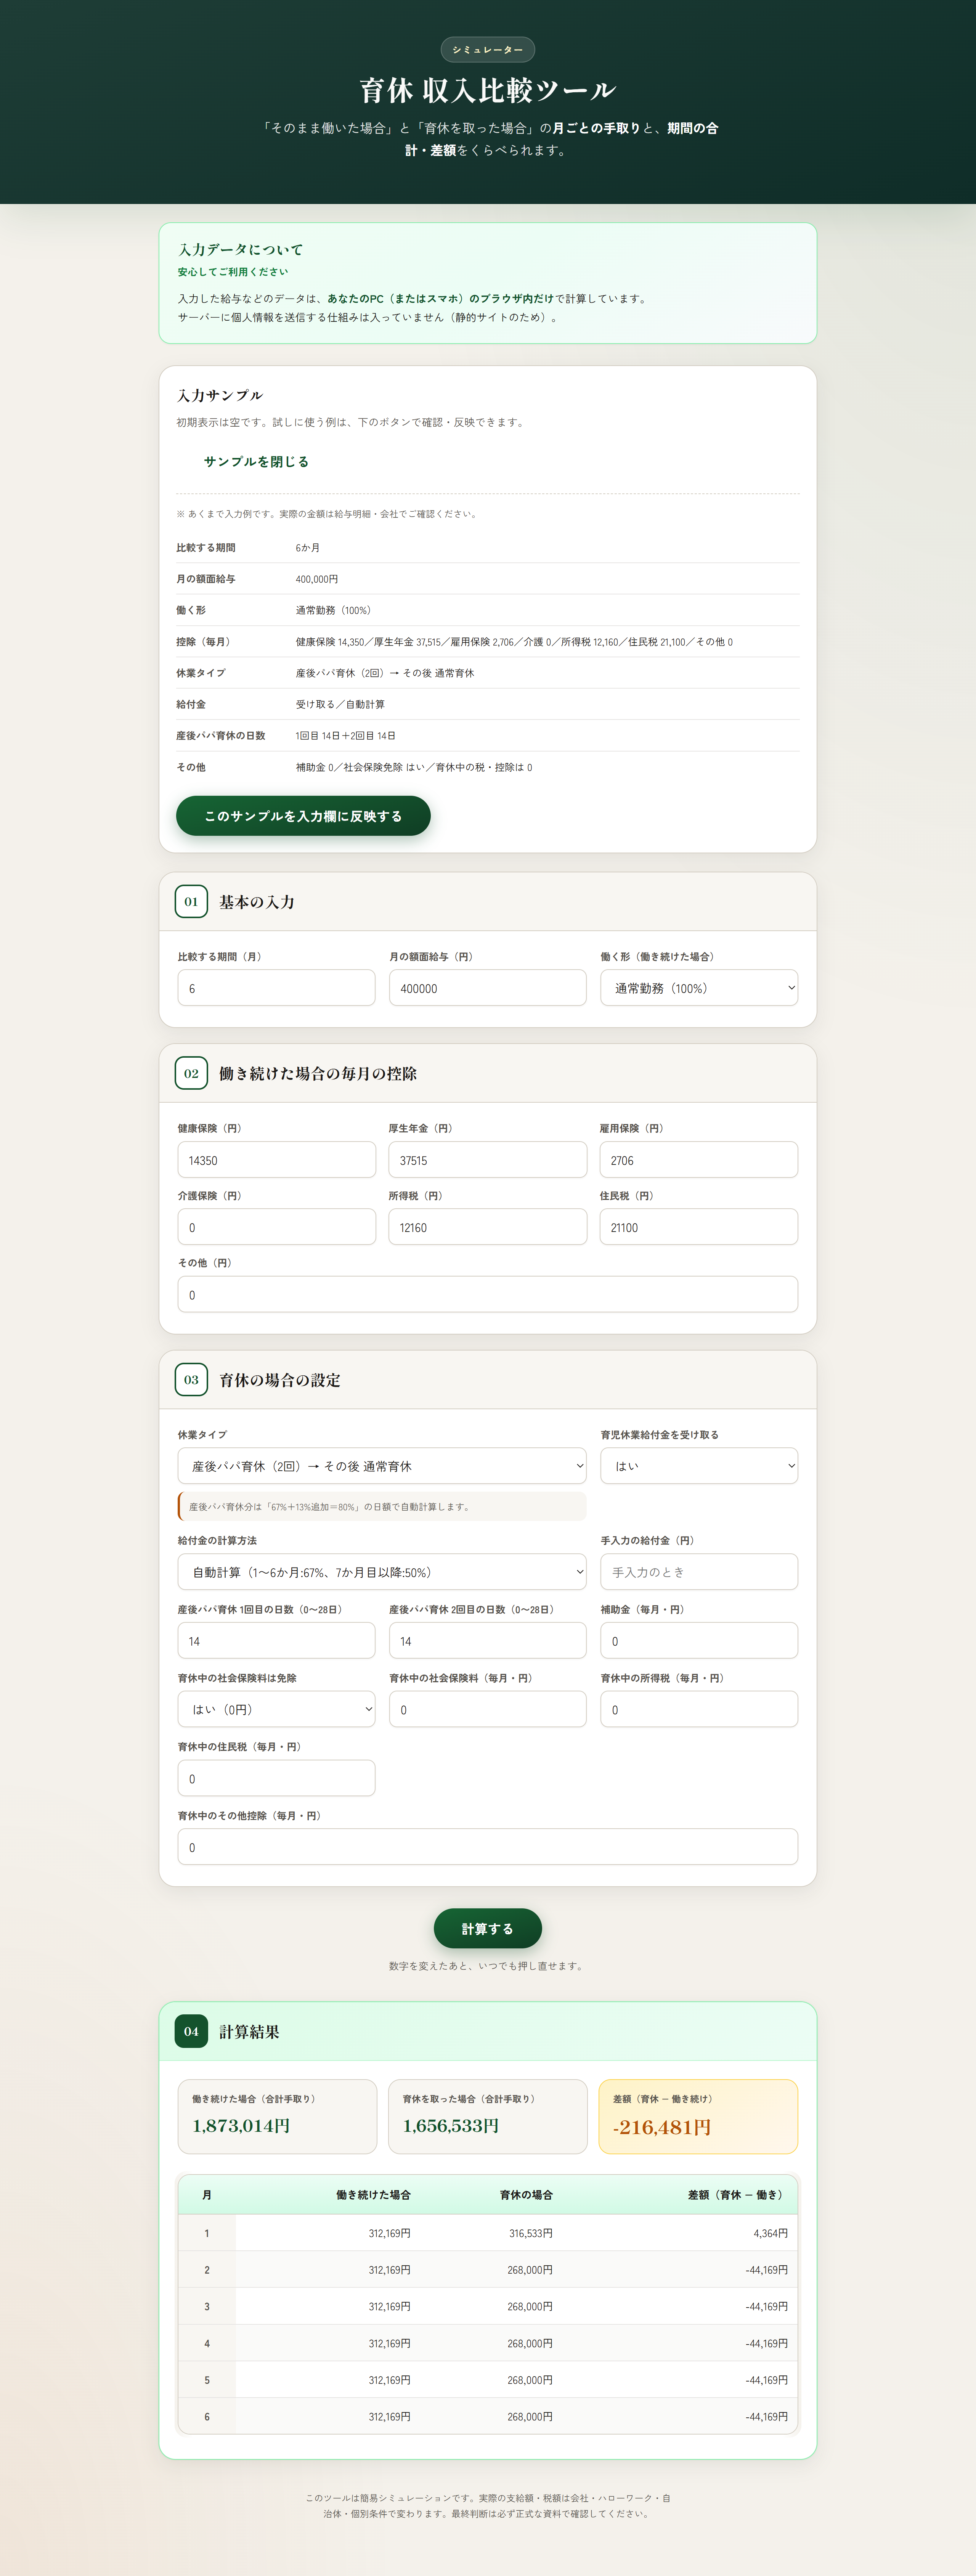Image resolution: width=976 pixels, height=2576 pixels.
Task: Click the 月の額面給与 input field
Action: [x=487, y=988]
